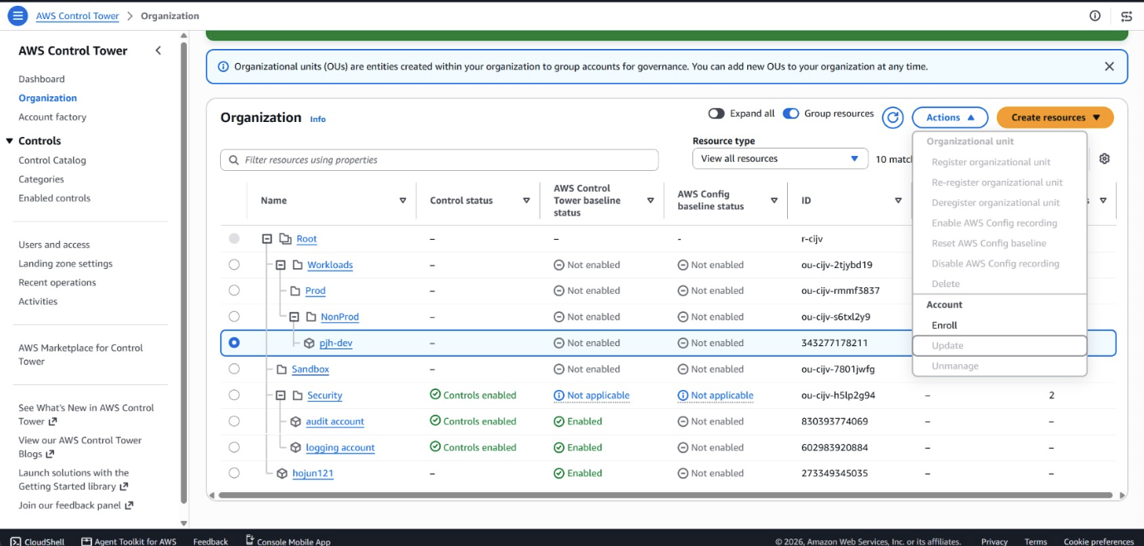Open the Resource type dropdown
The height and width of the screenshot is (546, 1144).
click(x=780, y=158)
